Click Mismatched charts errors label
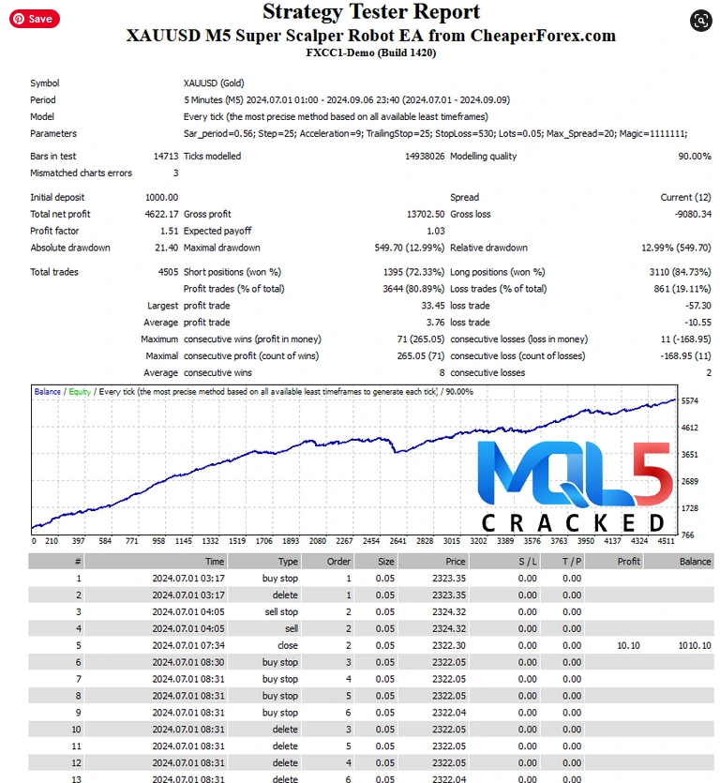Image resolution: width=720 pixels, height=783 pixels. [81, 173]
